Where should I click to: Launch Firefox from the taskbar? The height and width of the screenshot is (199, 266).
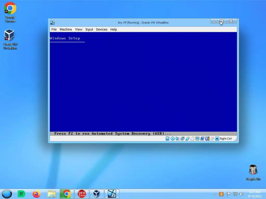(36, 194)
